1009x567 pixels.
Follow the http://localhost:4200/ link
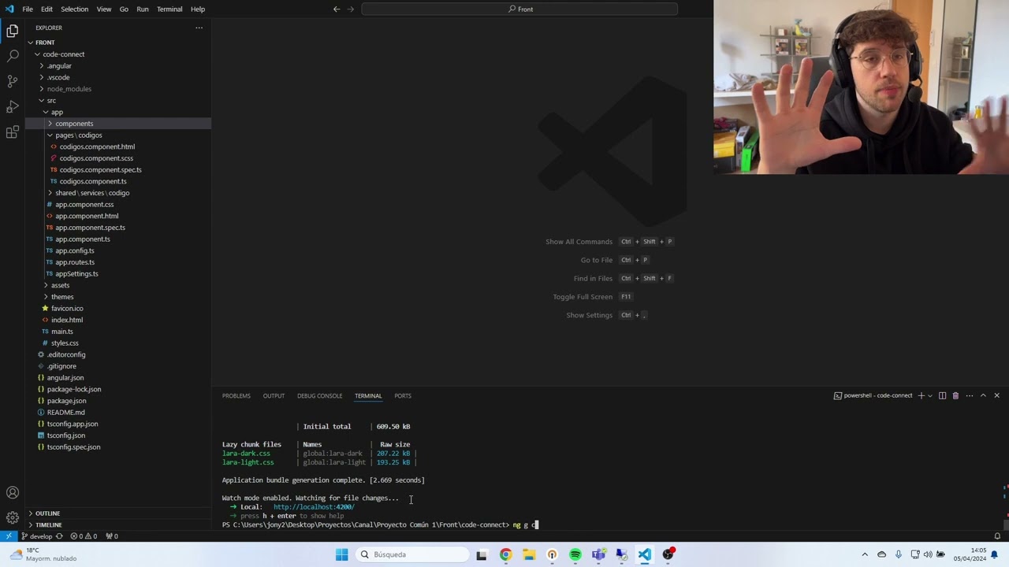(x=314, y=507)
